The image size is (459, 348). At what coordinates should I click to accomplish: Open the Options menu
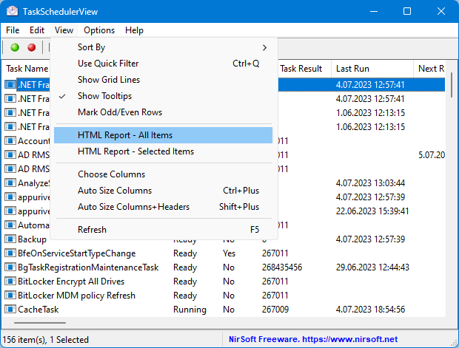(x=99, y=30)
